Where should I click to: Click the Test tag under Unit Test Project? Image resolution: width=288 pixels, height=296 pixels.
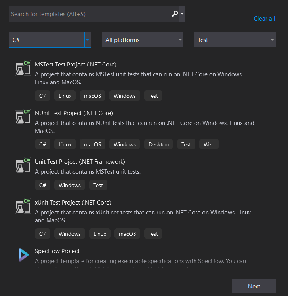(x=98, y=185)
